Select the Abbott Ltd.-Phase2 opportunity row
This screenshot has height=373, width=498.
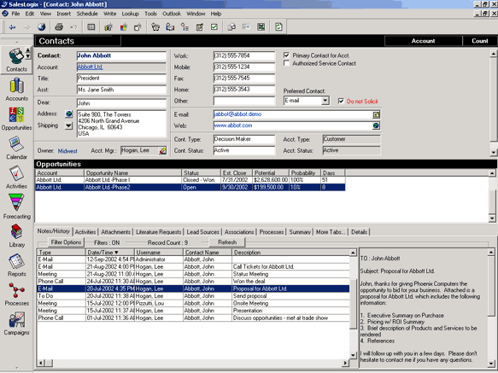pos(190,187)
